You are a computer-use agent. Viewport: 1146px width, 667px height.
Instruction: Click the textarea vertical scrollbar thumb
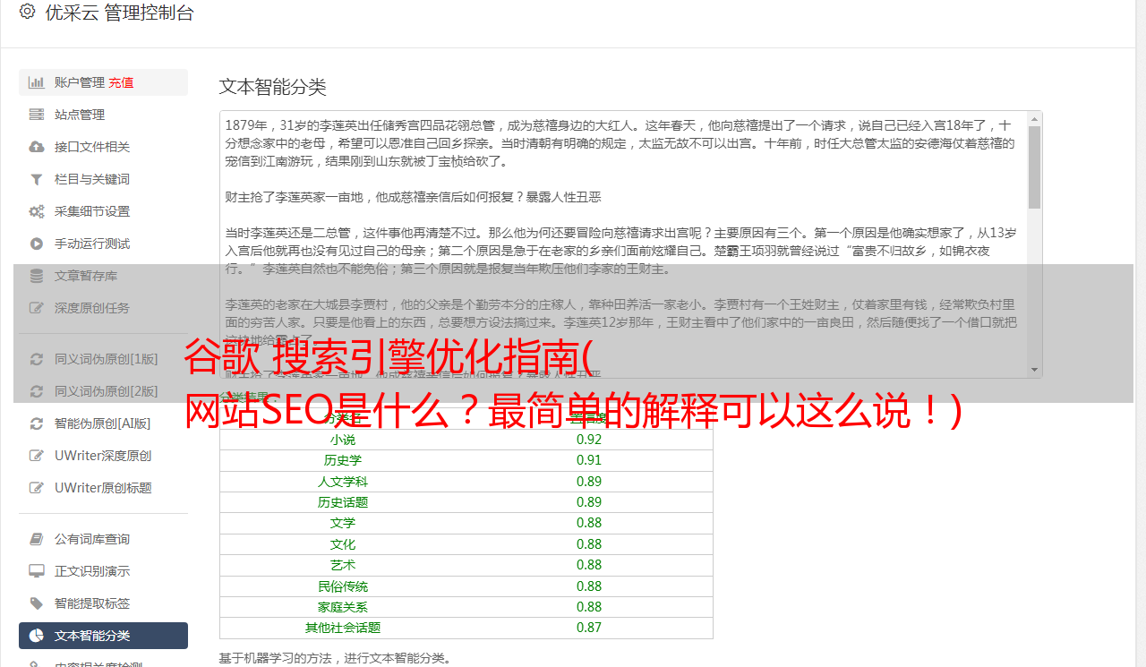1034,167
